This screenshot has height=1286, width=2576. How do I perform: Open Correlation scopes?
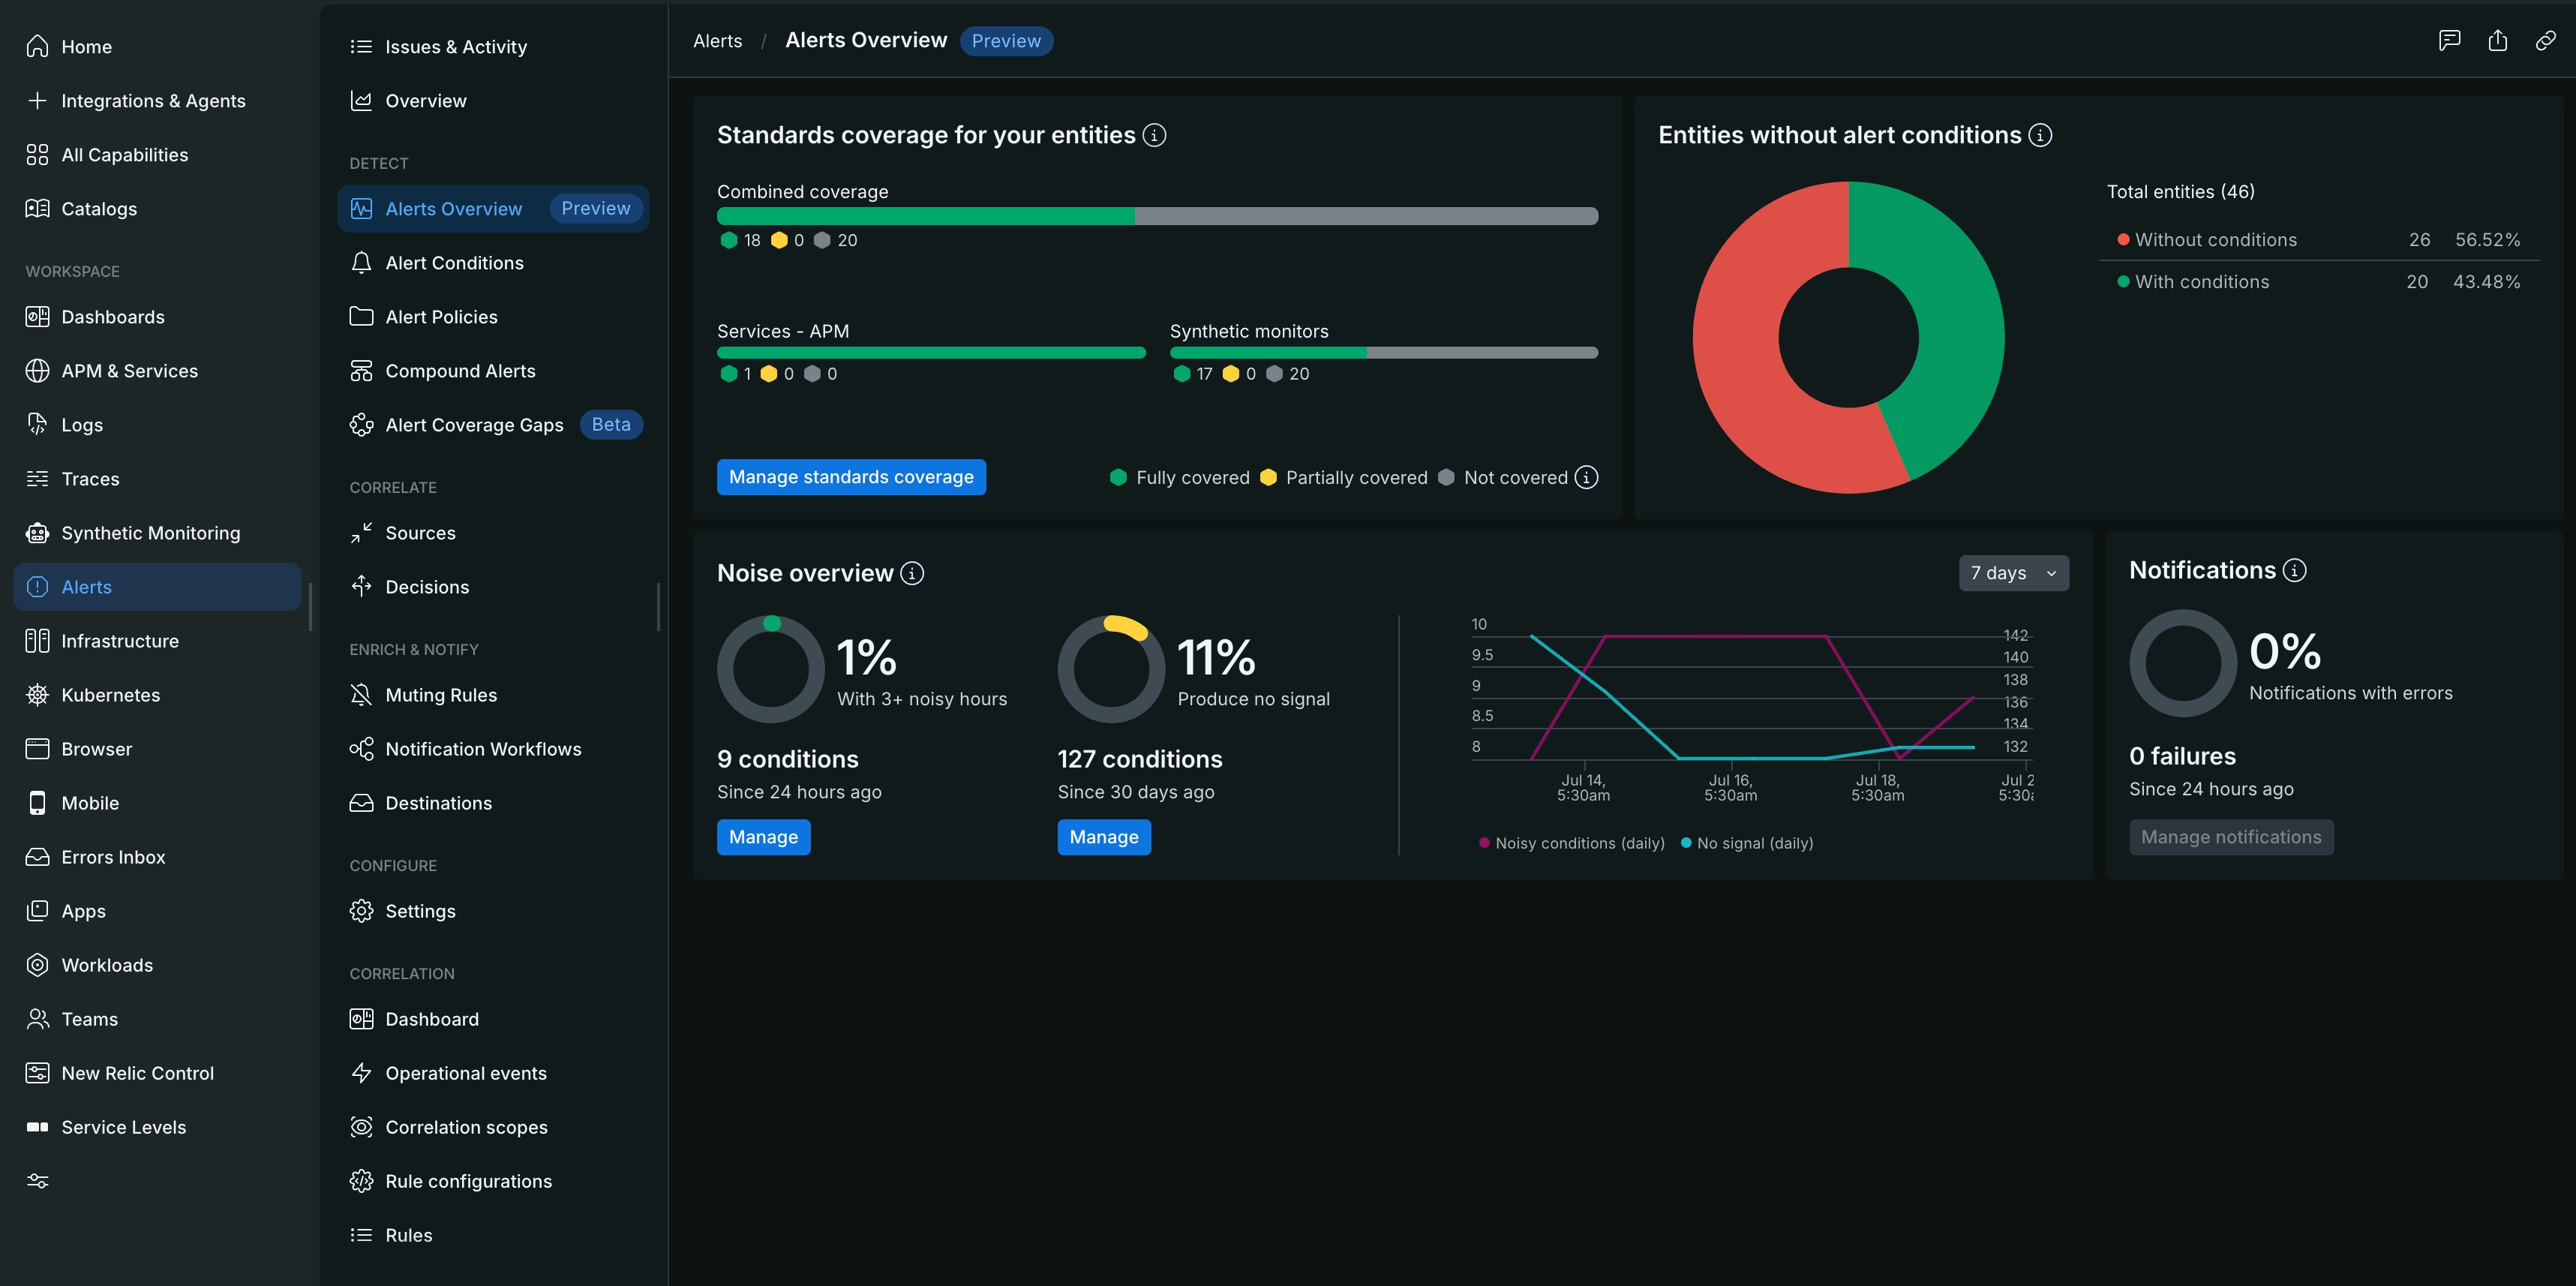point(493,1126)
